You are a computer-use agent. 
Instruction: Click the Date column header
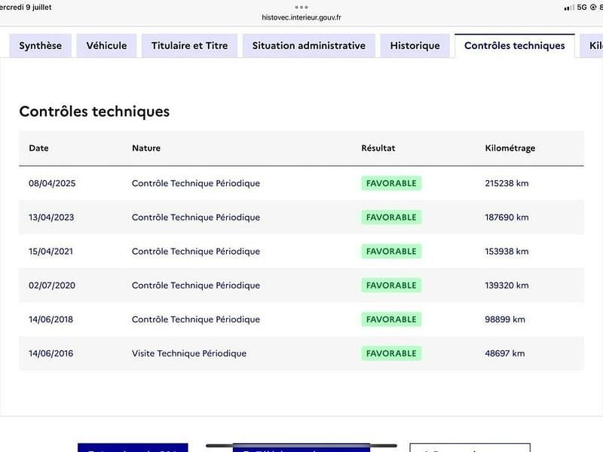38,148
